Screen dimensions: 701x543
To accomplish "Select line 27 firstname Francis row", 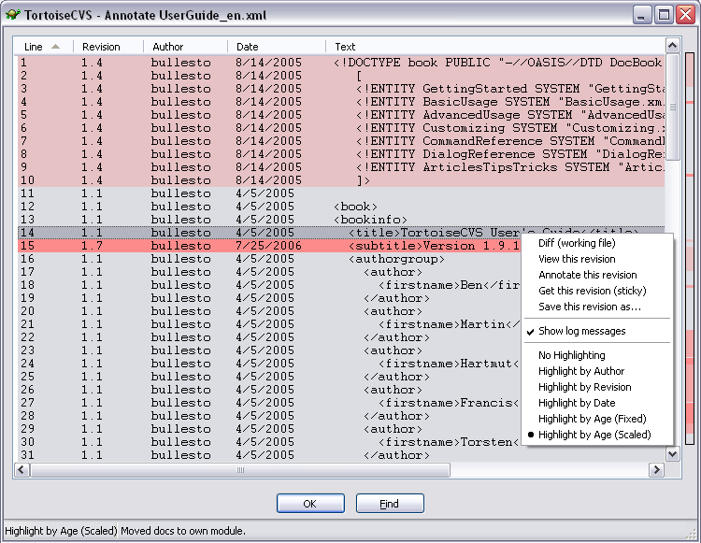I will (x=269, y=402).
